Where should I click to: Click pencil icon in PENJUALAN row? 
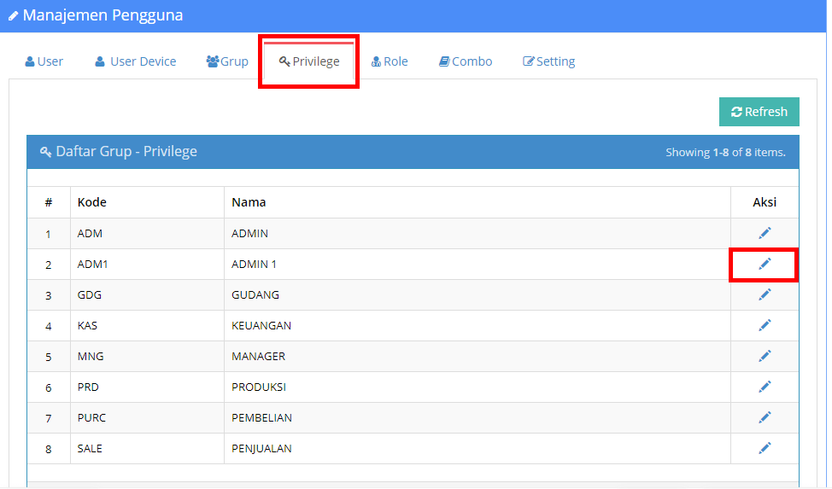764,448
